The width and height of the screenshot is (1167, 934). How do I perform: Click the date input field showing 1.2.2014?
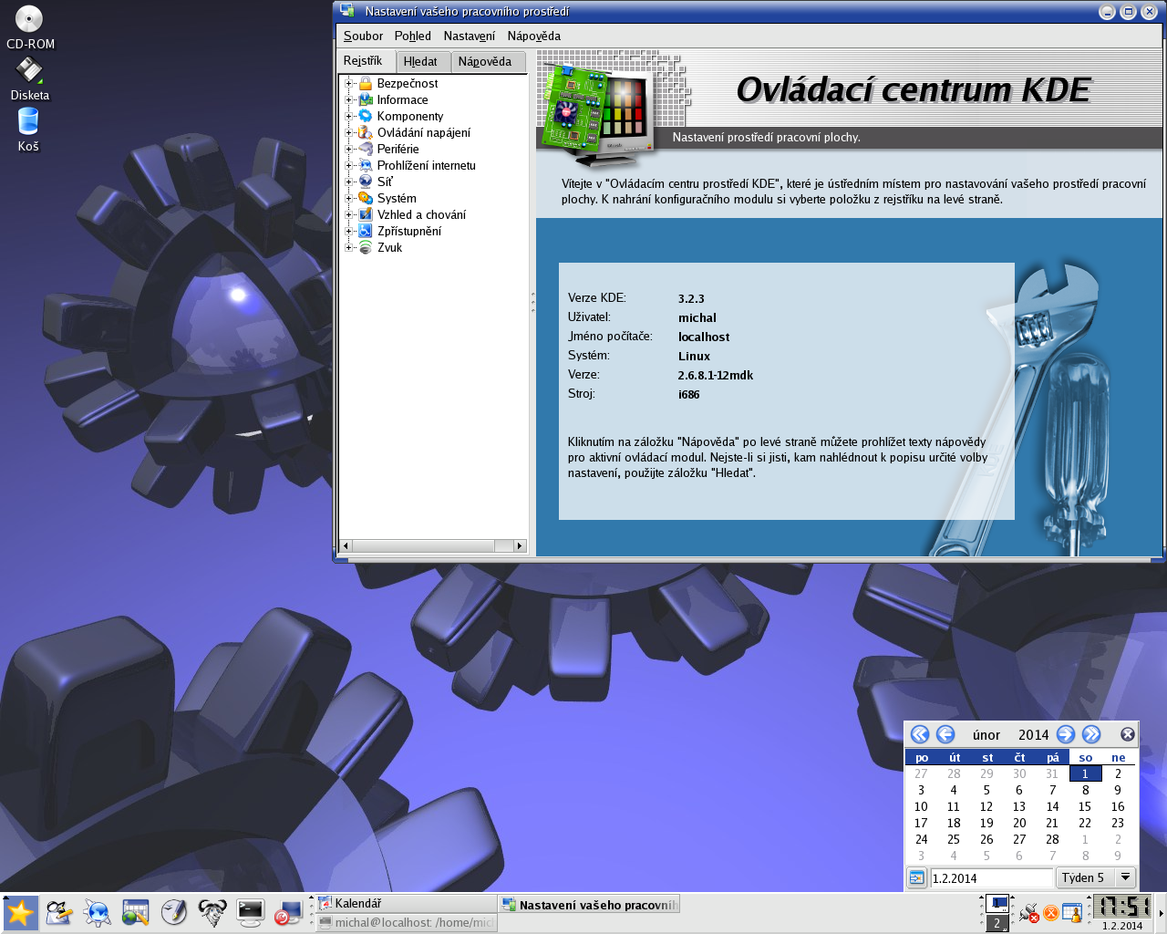[990, 878]
